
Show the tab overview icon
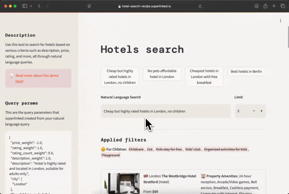point(283,6)
